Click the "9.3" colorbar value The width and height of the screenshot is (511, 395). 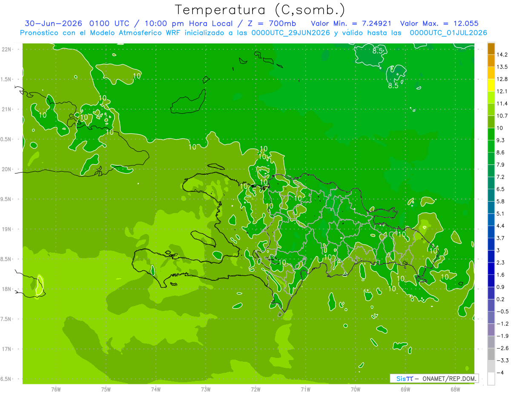(x=501, y=140)
